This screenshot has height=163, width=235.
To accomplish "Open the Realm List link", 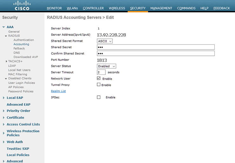I will tap(58, 91).
